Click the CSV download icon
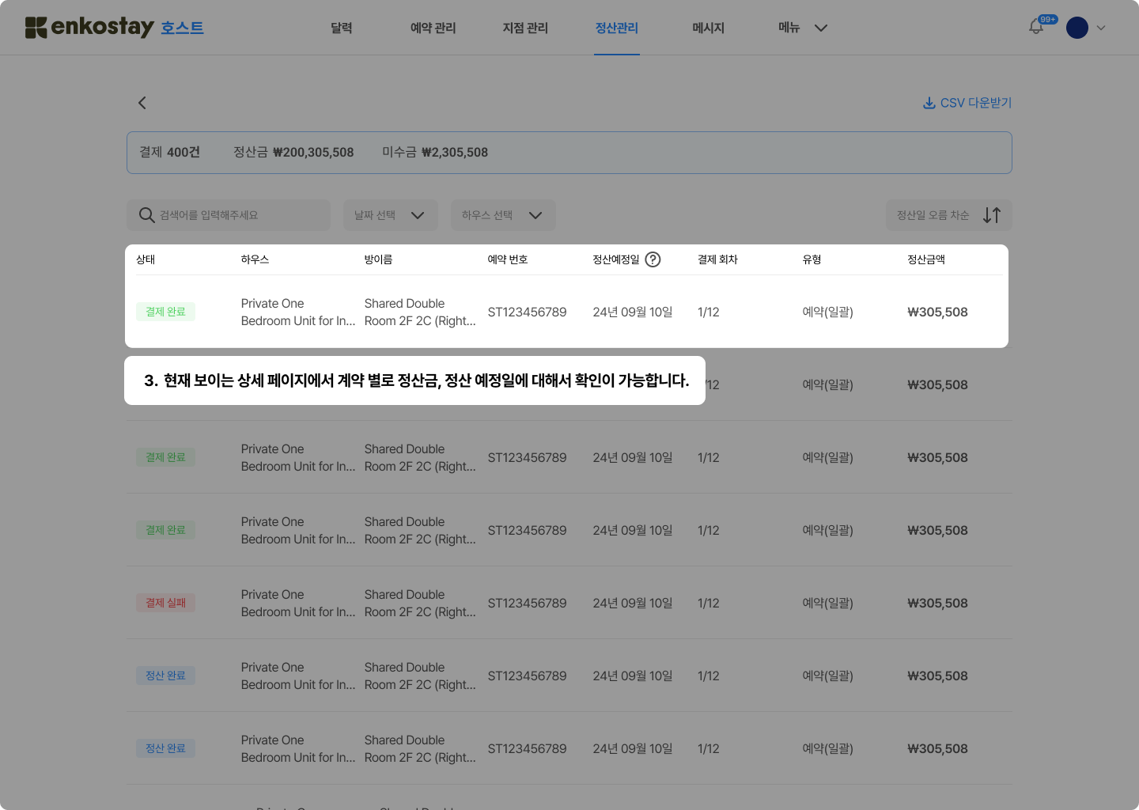Viewport: 1139px width, 810px height. [x=929, y=103]
